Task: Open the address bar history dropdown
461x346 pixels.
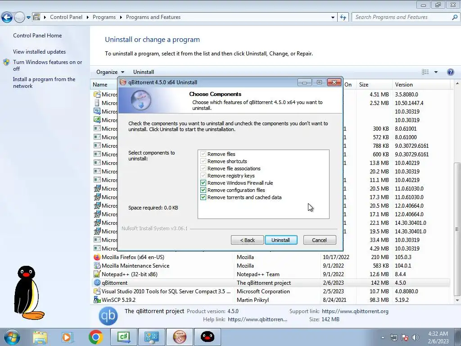Action: (x=333, y=18)
